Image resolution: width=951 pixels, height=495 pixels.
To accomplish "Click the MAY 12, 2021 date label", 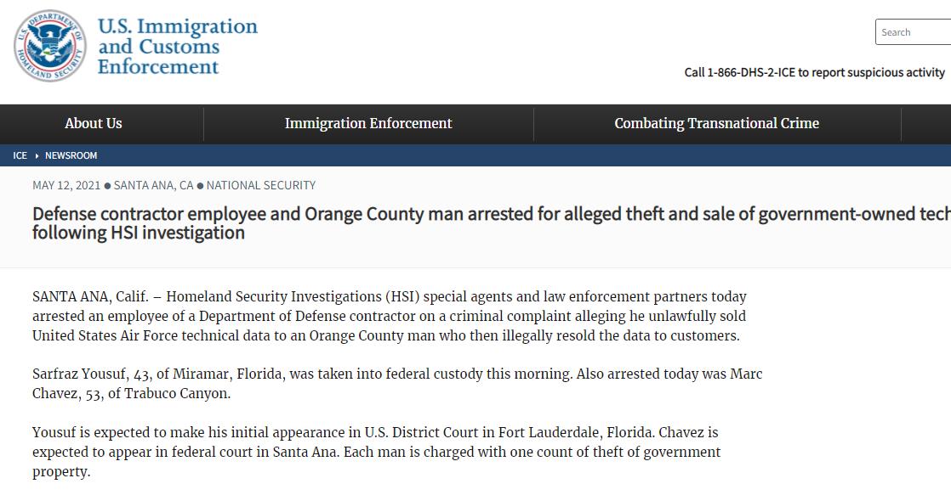I will [66, 185].
